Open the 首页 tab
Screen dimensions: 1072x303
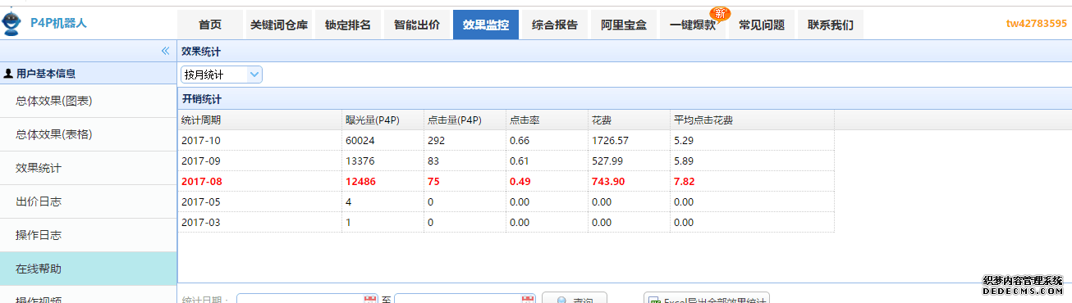(210, 25)
